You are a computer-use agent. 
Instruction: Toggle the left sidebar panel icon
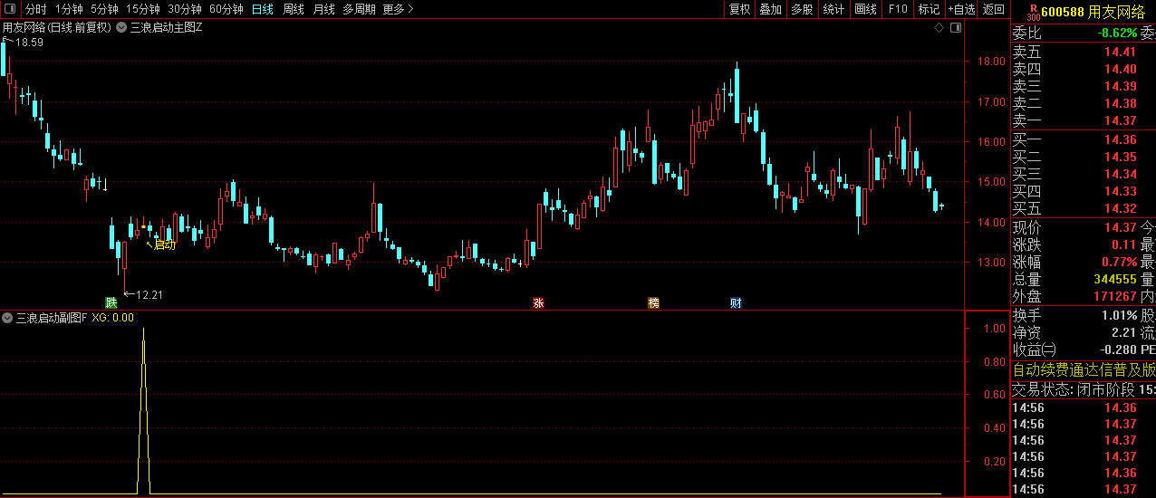pyautogui.click(x=8, y=9)
